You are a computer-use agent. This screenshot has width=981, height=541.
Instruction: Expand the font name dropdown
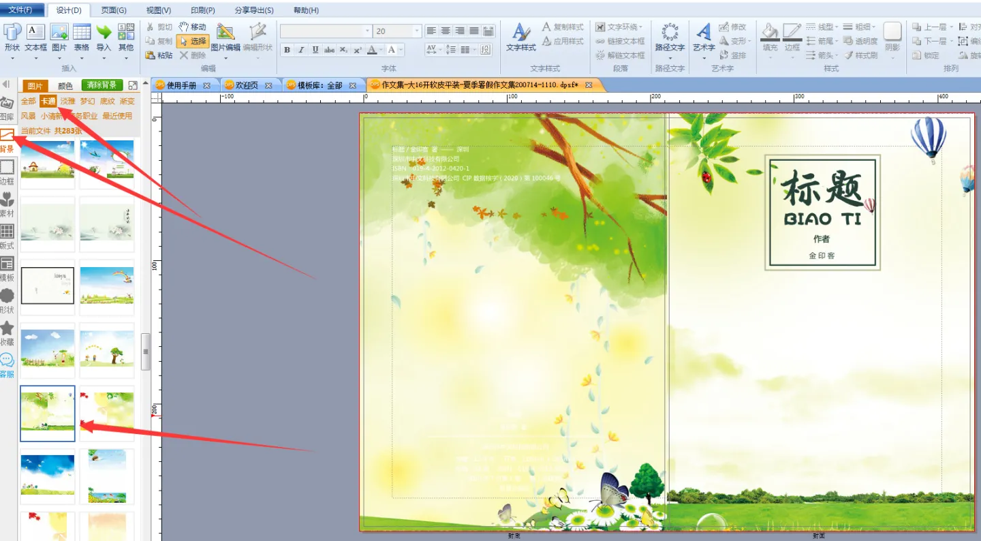click(368, 31)
